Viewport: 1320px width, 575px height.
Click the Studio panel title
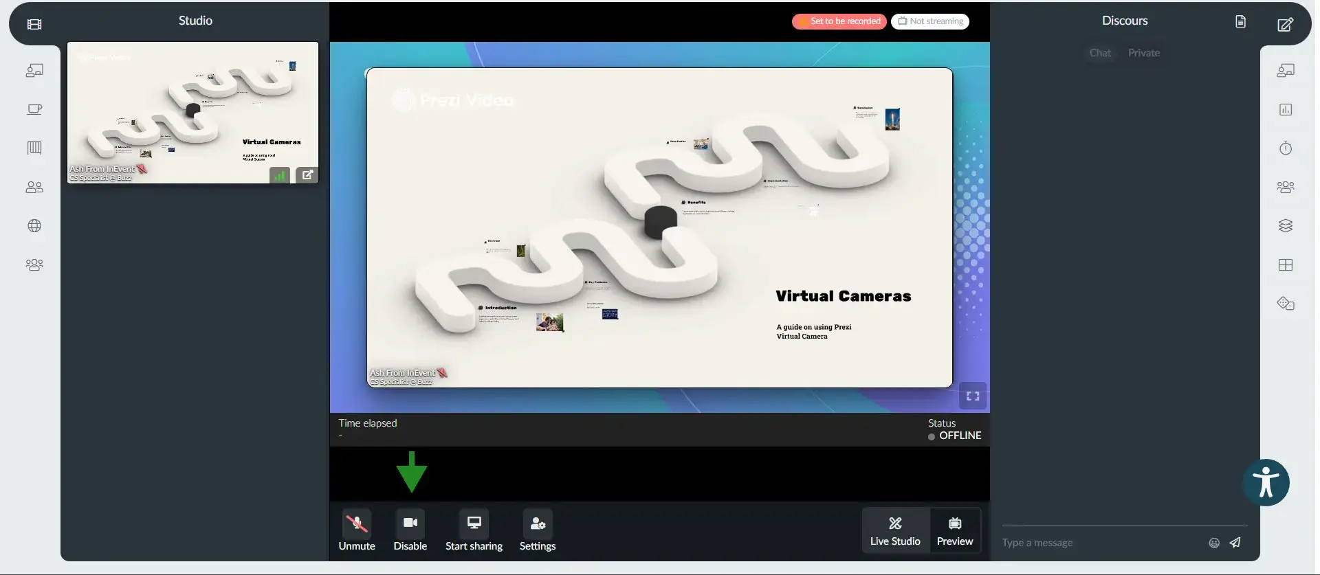(x=195, y=21)
